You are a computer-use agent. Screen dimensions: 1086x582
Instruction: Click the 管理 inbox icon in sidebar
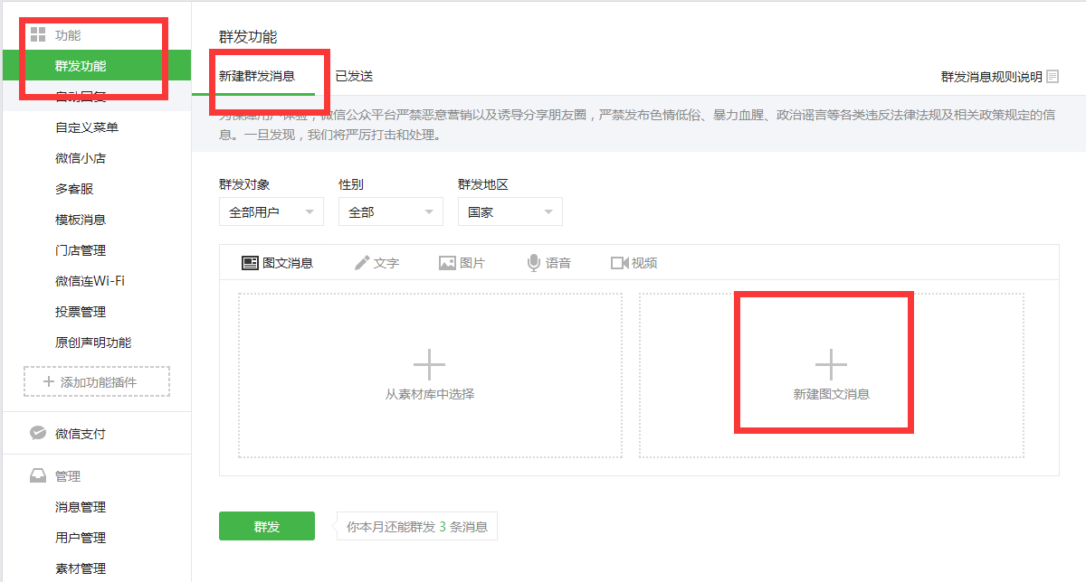38,476
